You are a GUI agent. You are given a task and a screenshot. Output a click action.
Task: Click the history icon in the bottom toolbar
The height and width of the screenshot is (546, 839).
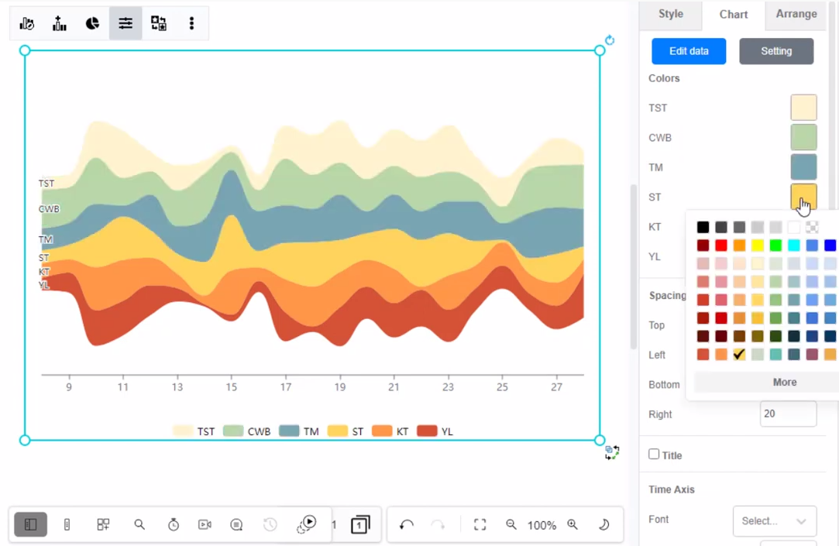click(x=269, y=524)
